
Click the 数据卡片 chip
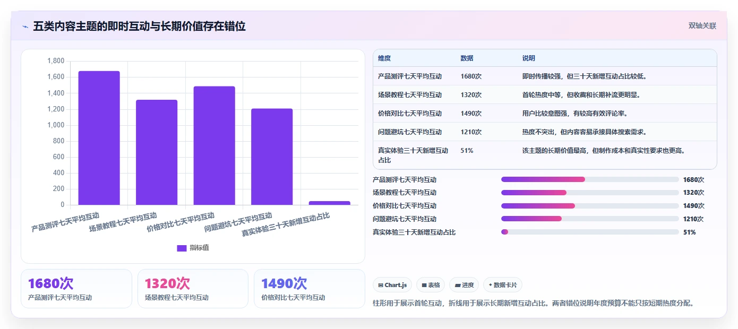tap(503, 285)
